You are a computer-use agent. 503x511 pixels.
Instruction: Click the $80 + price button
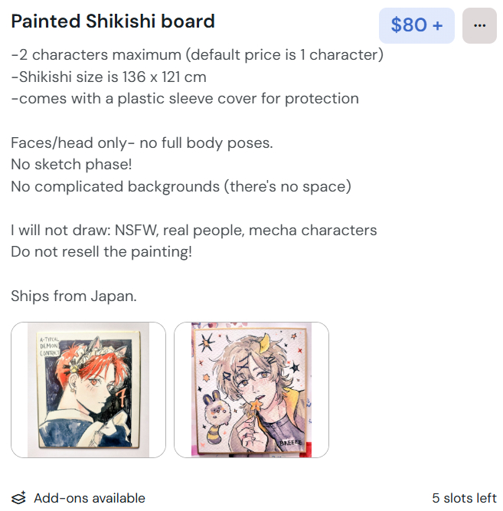click(416, 25)
